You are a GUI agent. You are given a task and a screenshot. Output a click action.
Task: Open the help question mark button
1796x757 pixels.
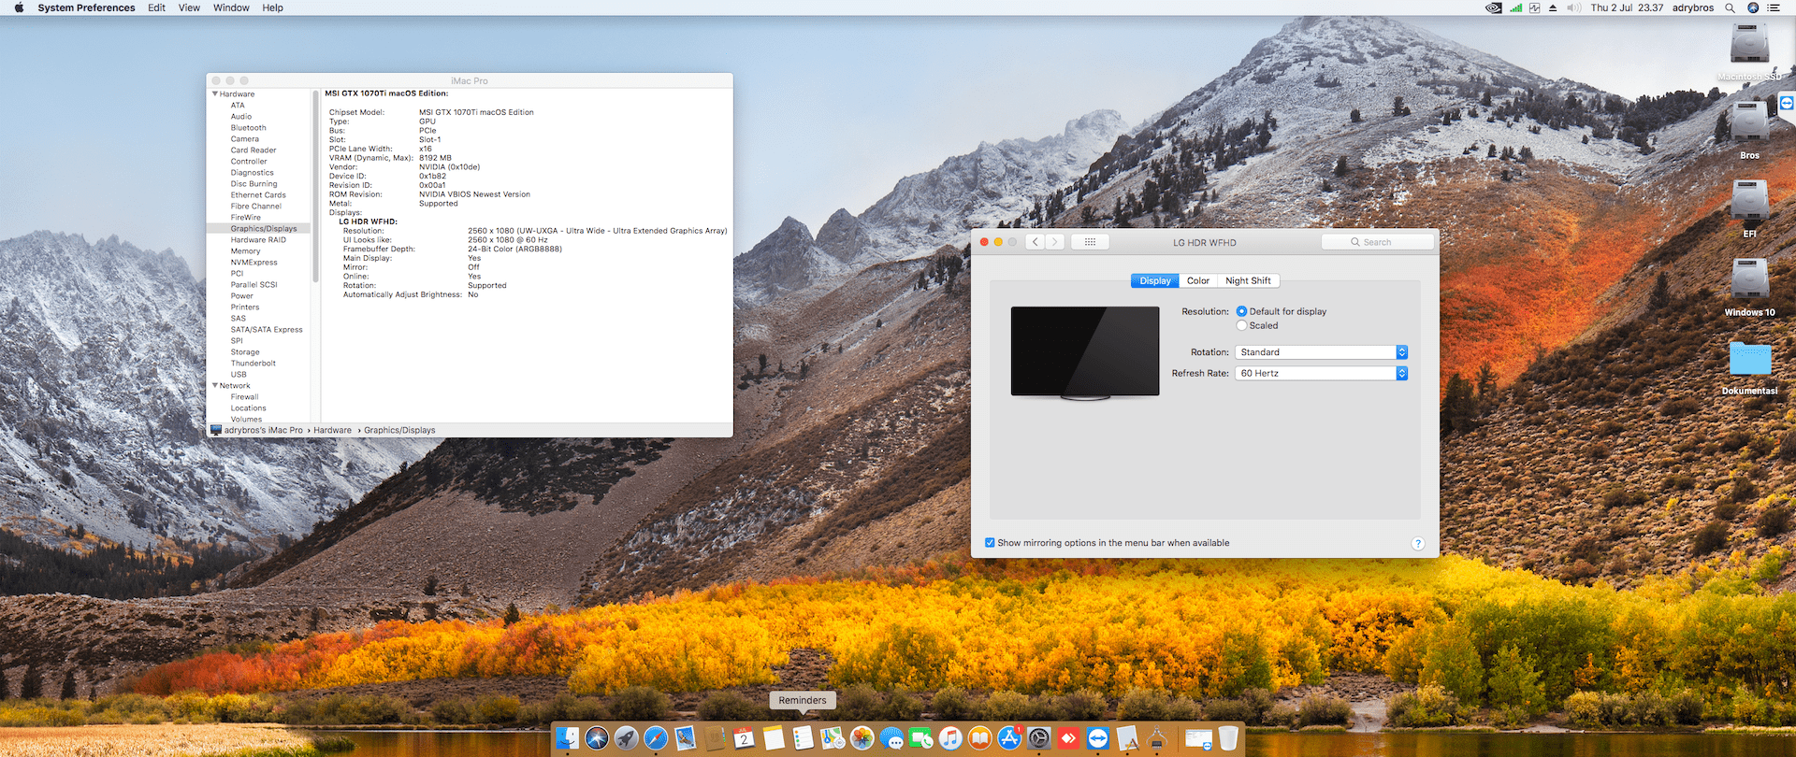pyautogui.click(x=1417, y=544)
